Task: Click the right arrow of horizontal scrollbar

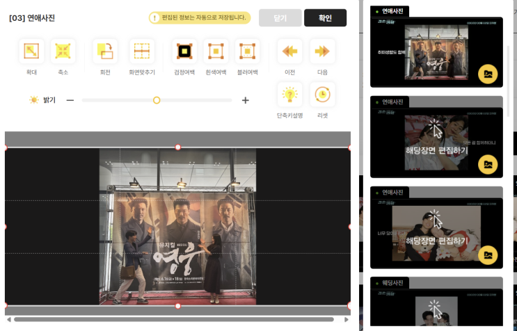Action: pyautogui.click(x=347, y=319)
